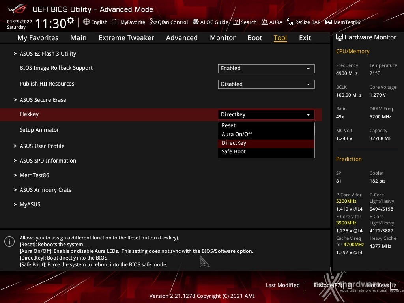Image resolution: width=404 pixels, height=303 pixels.
Task: Collapse the Flexkey DirectKey dropdown
Action: tap(266, 115)
